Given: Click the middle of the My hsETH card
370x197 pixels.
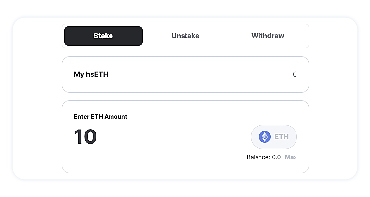Looking at the screenshot, I should point(185,74).
